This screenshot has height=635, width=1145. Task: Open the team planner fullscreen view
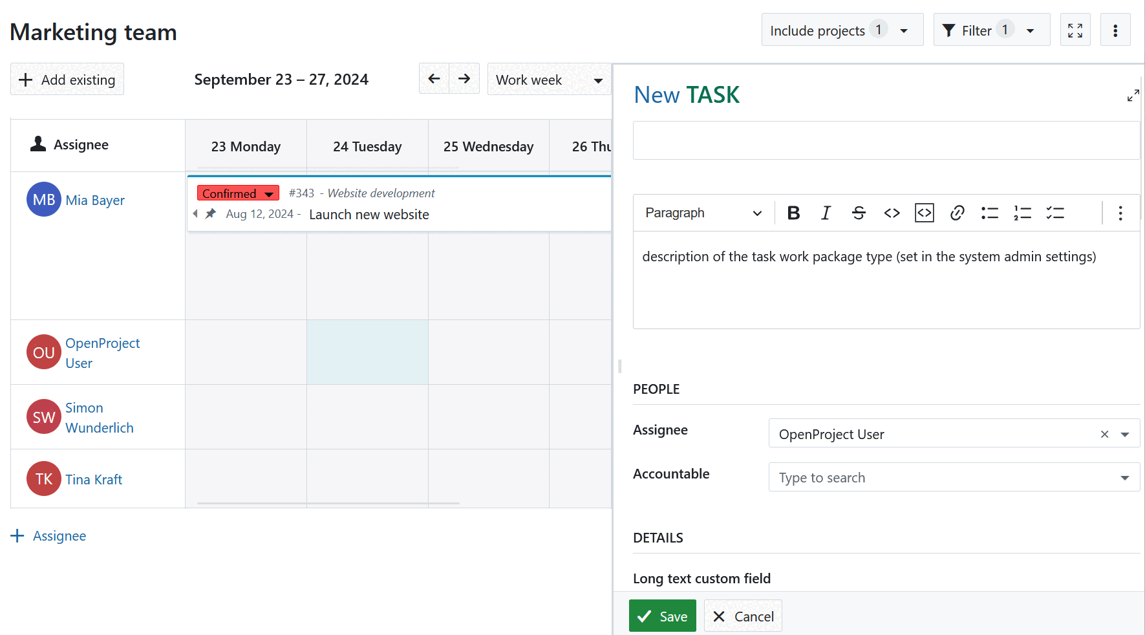tap(1075, 29)
